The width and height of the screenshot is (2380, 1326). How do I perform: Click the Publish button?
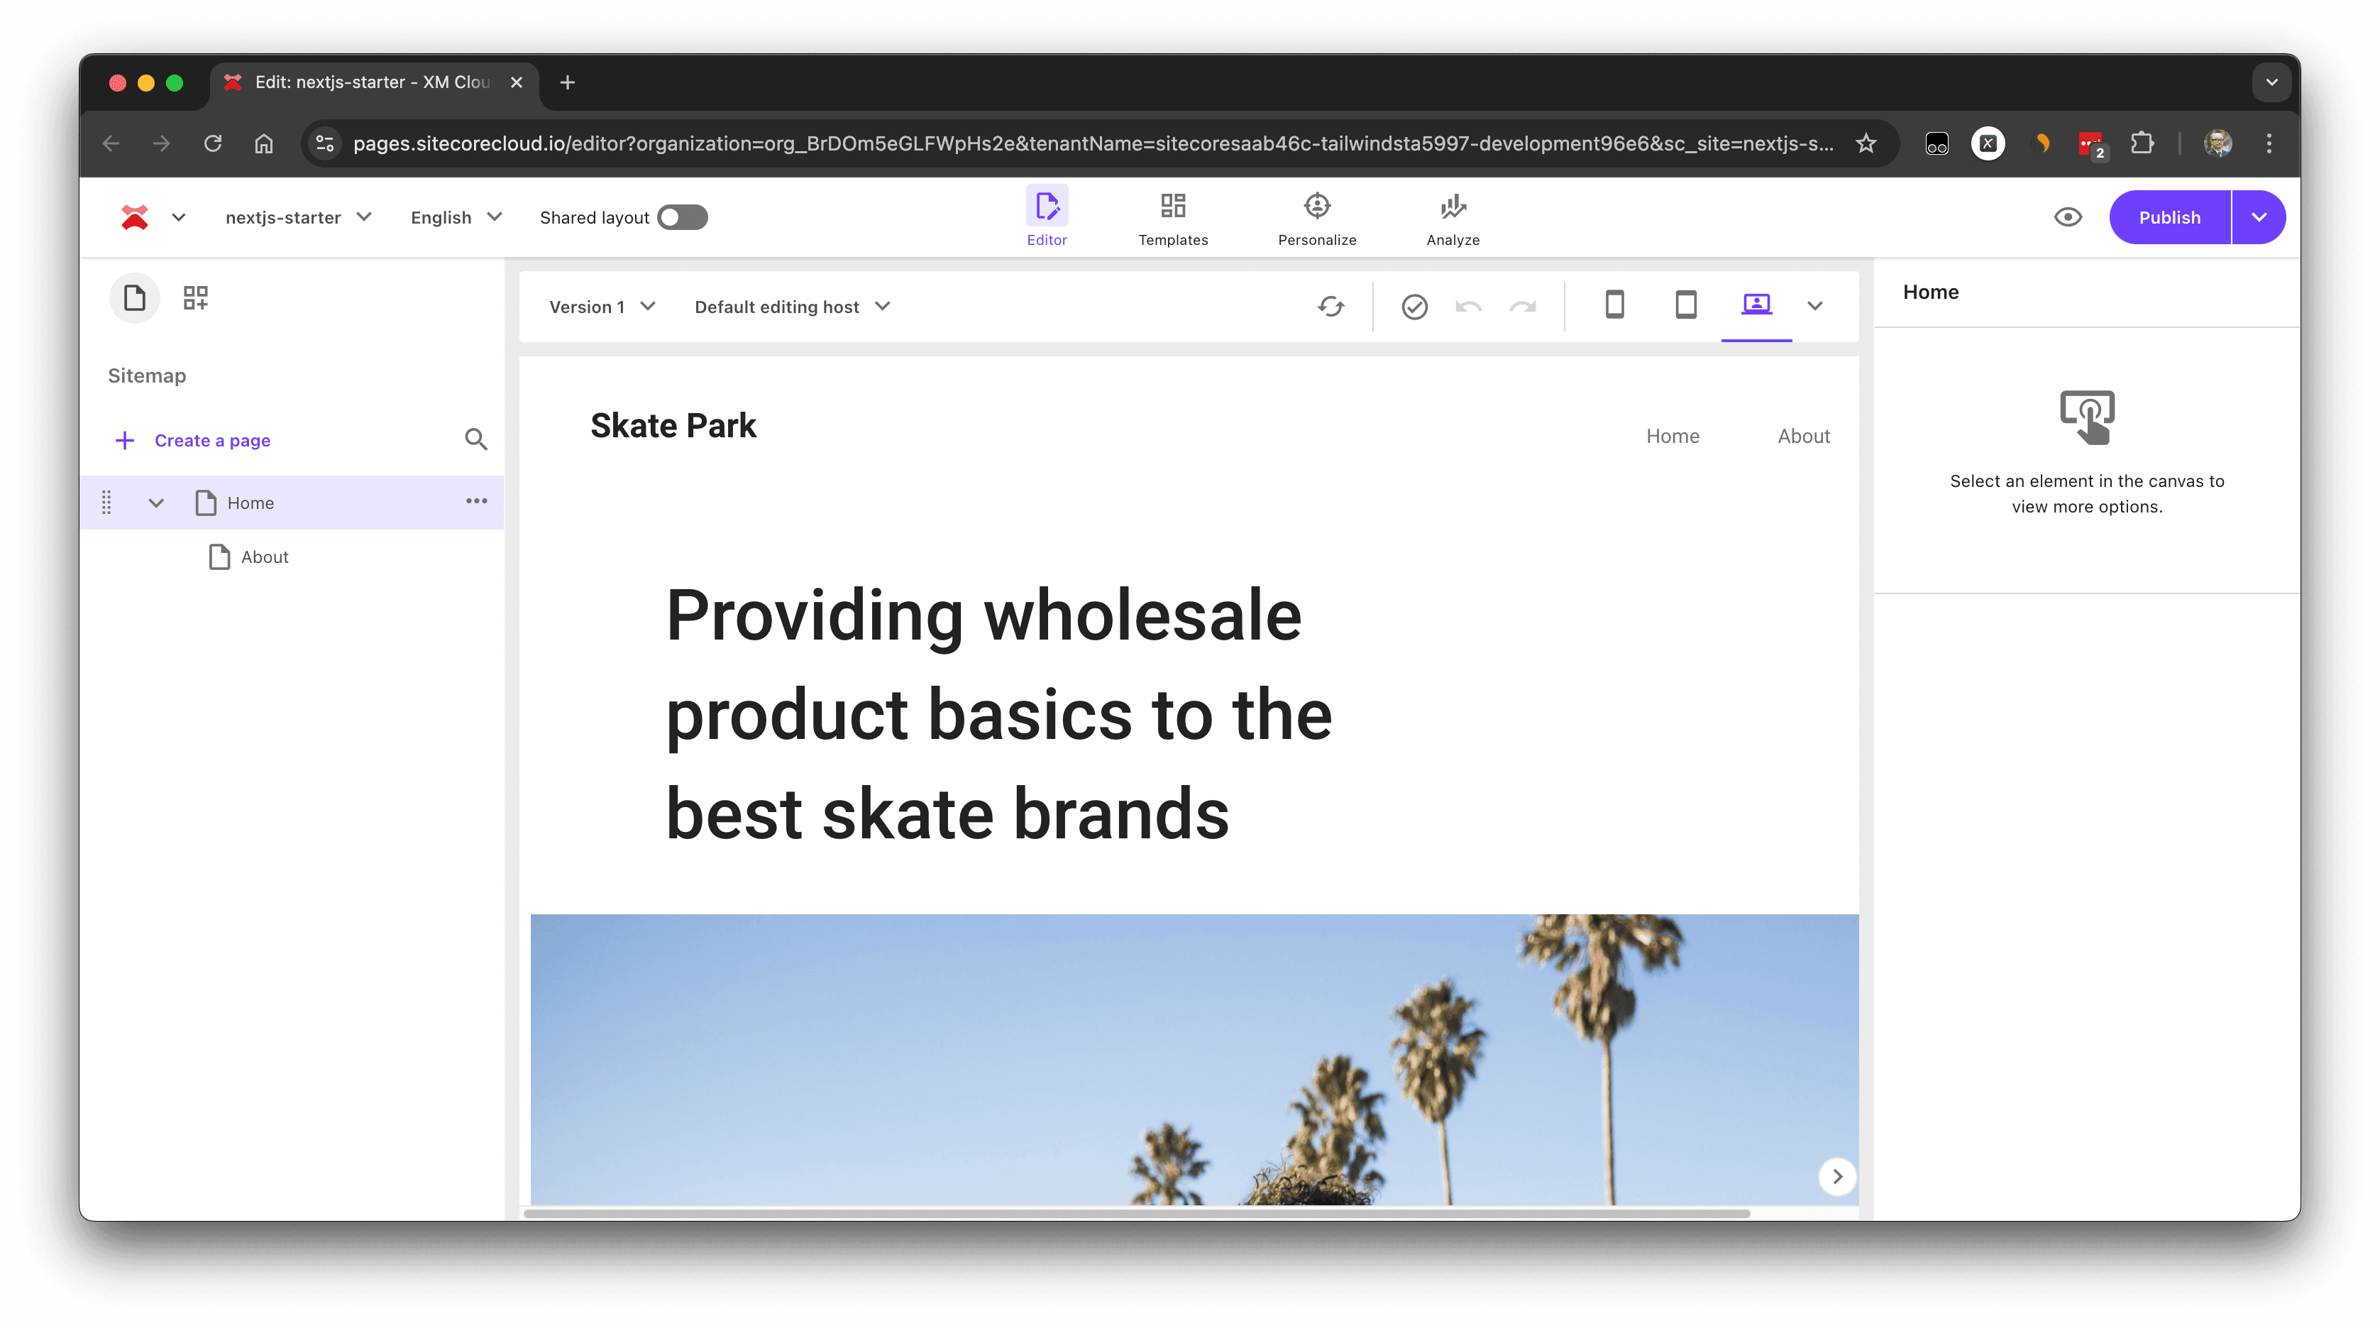pos(2169,217)
